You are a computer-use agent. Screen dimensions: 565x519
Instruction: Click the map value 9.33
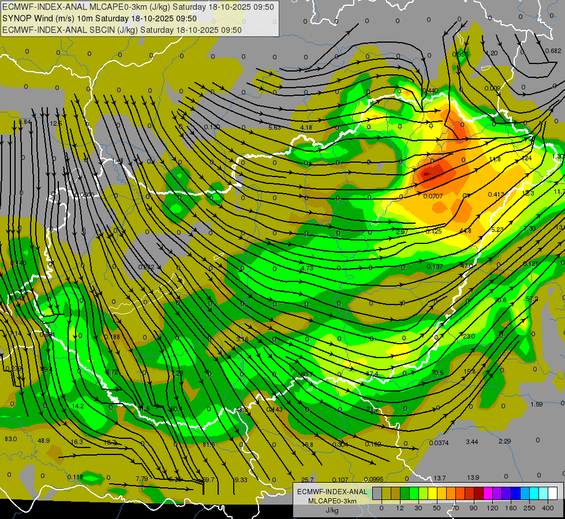(x=241, y=480)
